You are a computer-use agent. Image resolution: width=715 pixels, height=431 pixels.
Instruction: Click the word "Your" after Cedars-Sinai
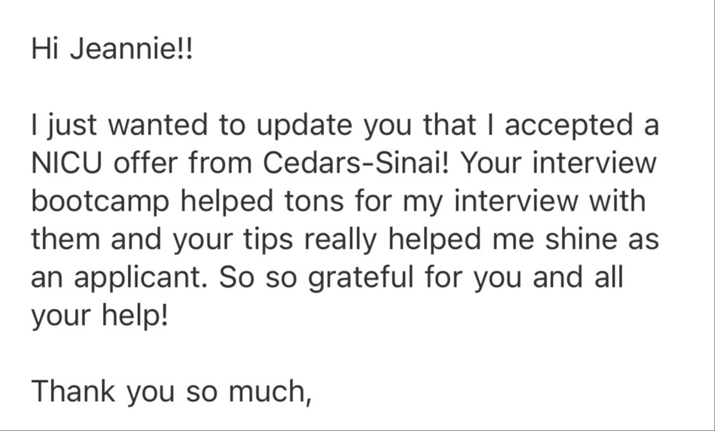tap(491, 163)
